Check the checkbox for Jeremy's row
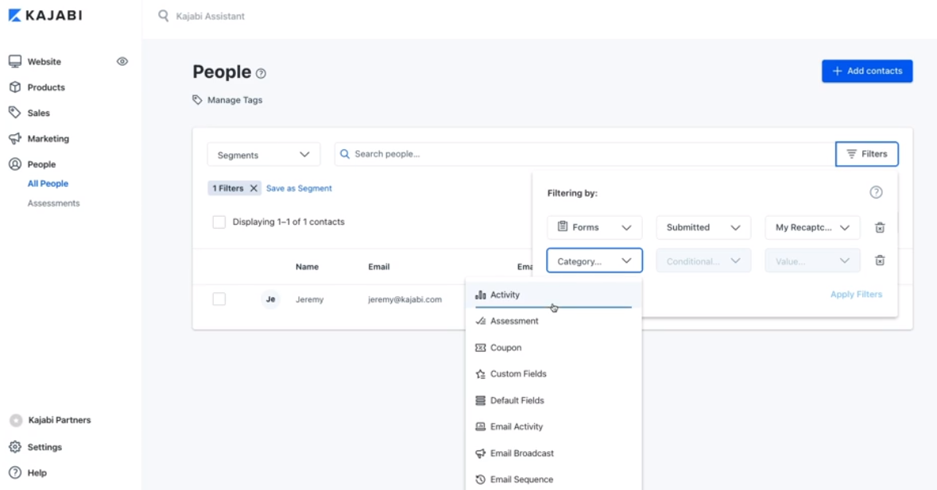 coord(219,299)
